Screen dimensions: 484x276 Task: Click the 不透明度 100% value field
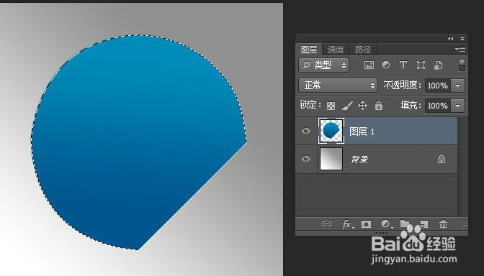click(x=438, y=86)
